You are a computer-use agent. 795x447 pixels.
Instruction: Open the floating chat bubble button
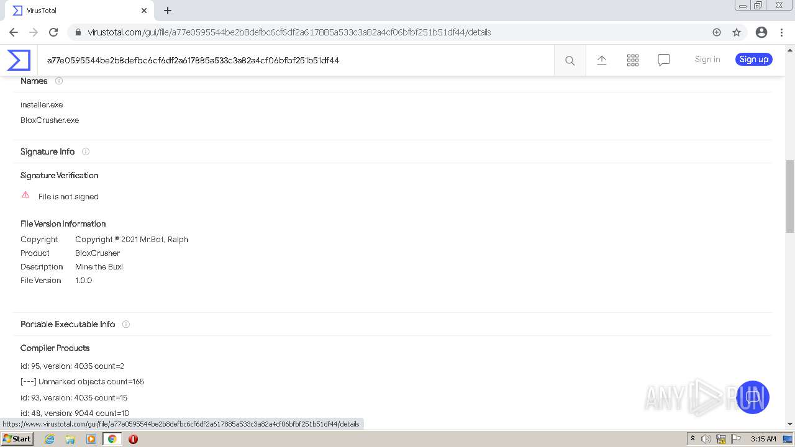click(753, 397)
